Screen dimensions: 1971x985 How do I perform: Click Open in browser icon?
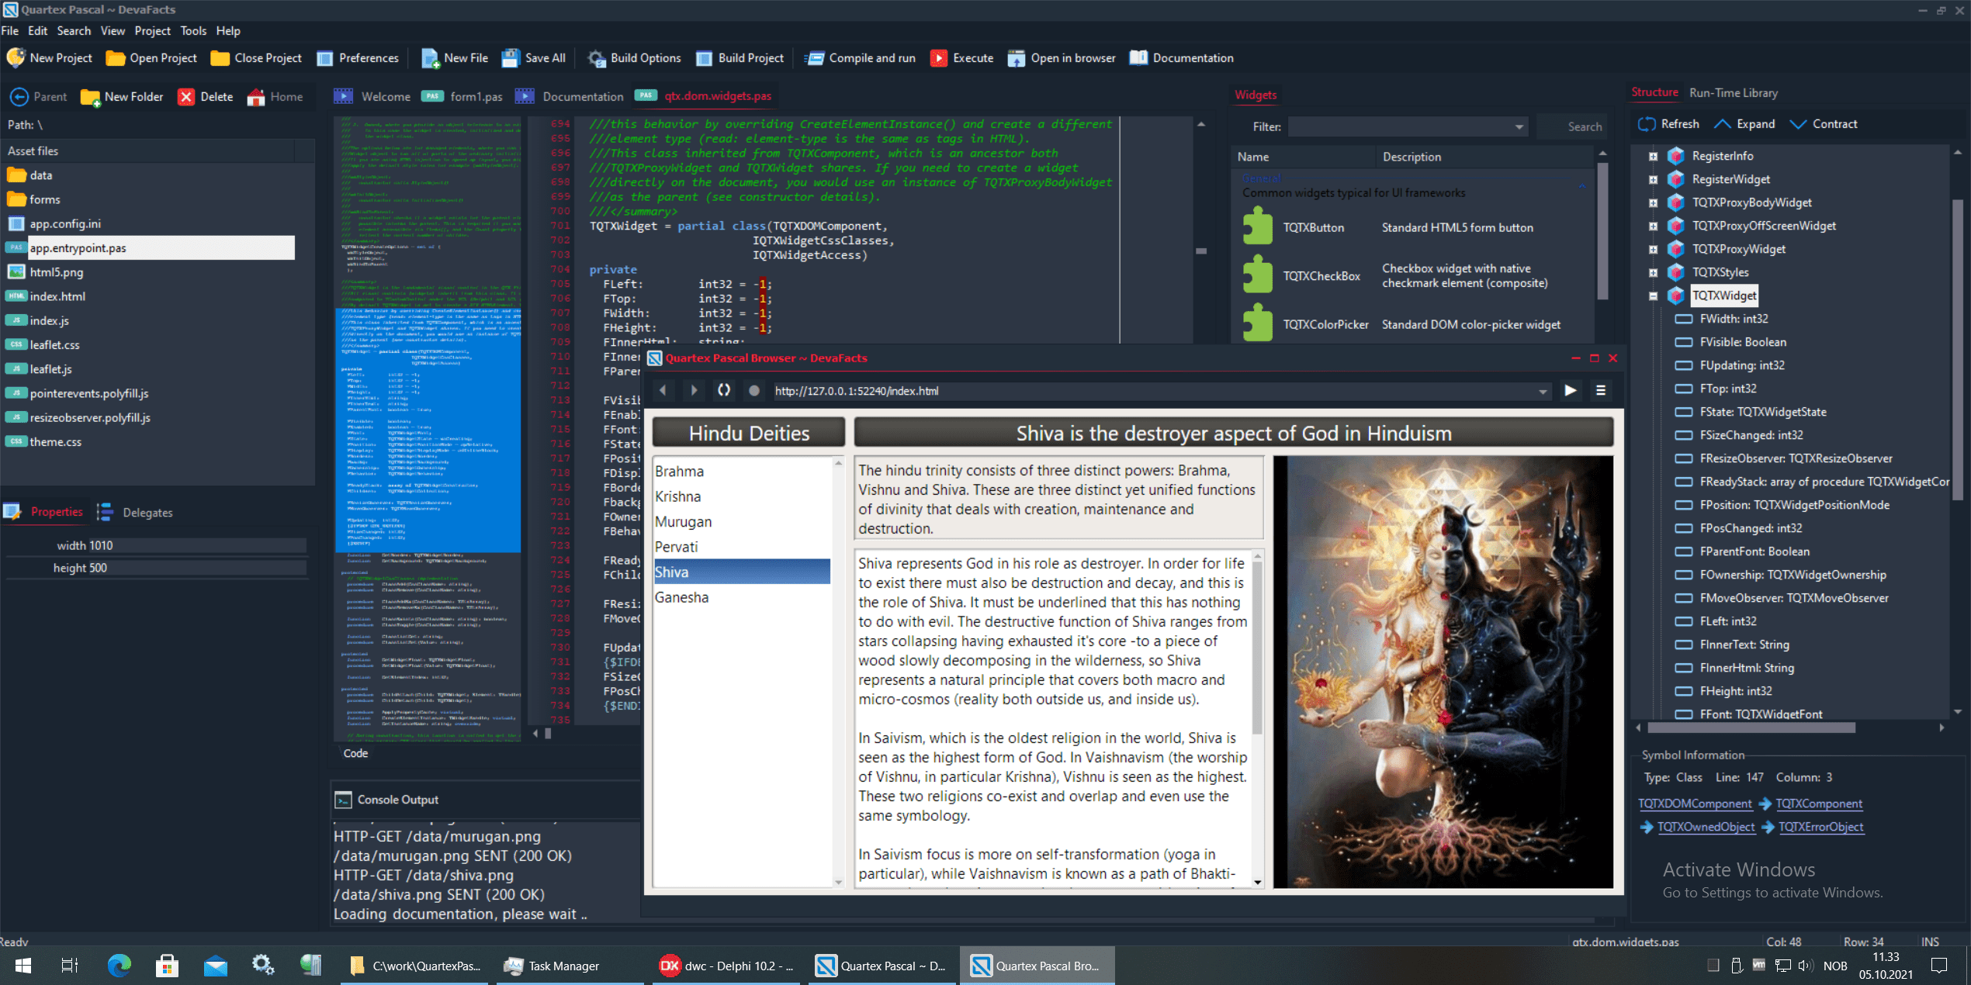(x=1016, y=58)
